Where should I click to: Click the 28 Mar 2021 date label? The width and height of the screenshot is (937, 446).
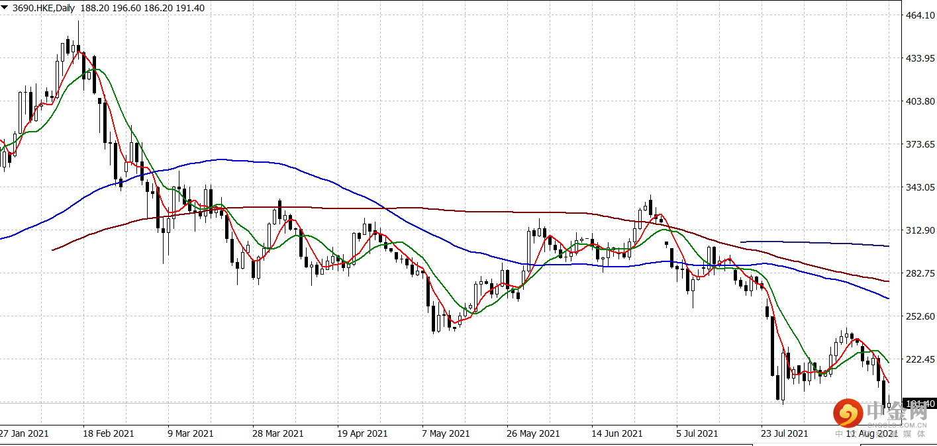click(278, 433)
